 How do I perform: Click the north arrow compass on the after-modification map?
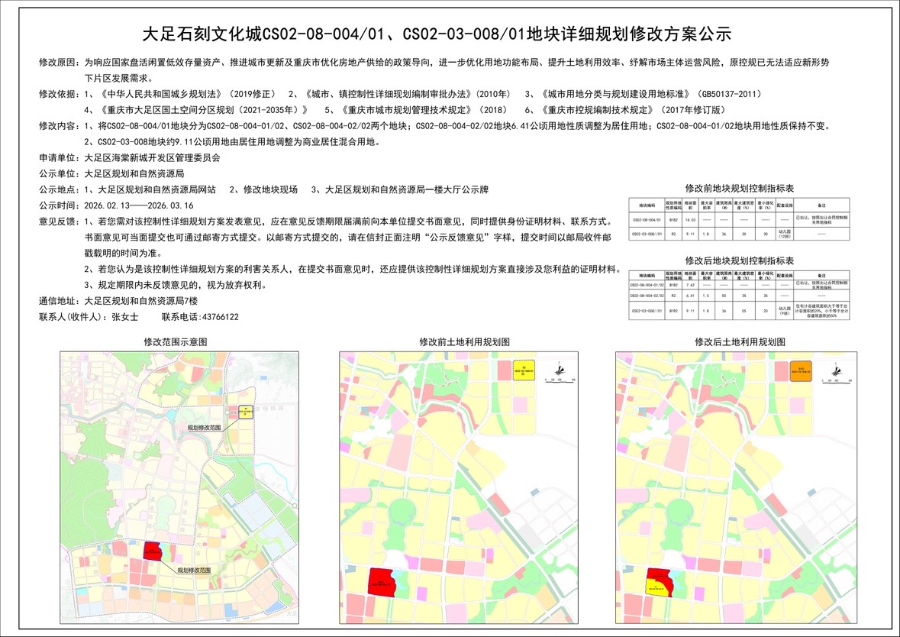click(835, 368)
